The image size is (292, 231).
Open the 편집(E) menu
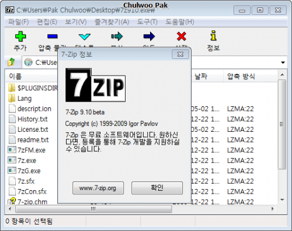pos(47,22)
